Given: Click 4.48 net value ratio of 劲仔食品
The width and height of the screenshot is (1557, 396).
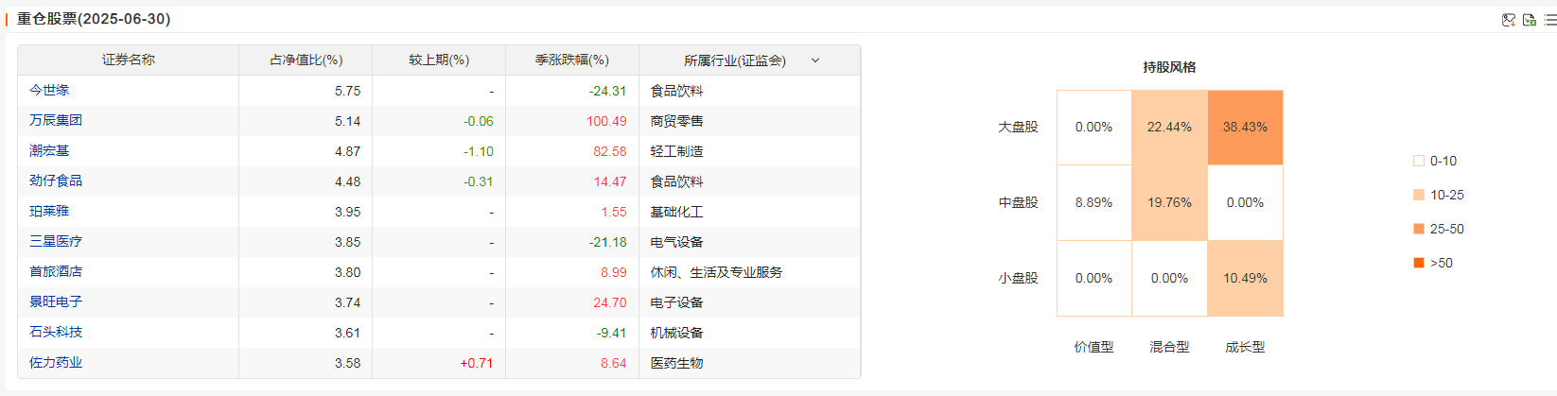Looking at the screenshot, I should tap(347, 182).
